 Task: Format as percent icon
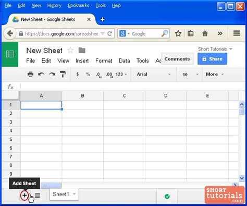pos(88,74)
